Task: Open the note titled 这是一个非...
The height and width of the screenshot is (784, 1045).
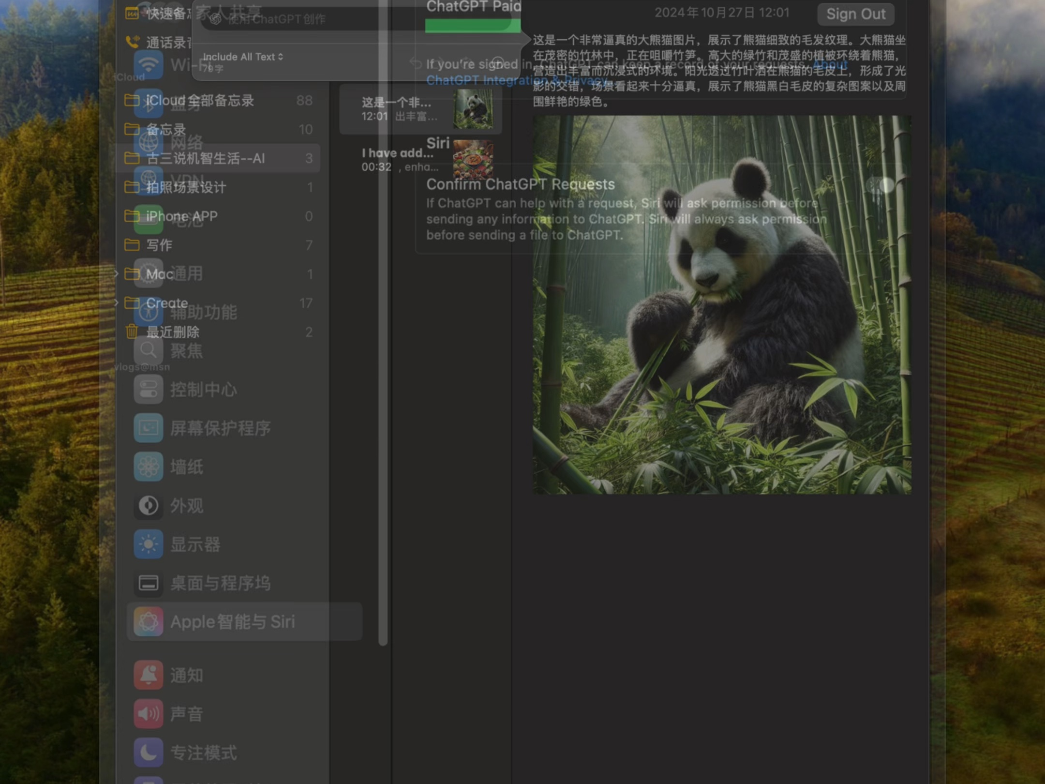Action: (x=421, y=109)
